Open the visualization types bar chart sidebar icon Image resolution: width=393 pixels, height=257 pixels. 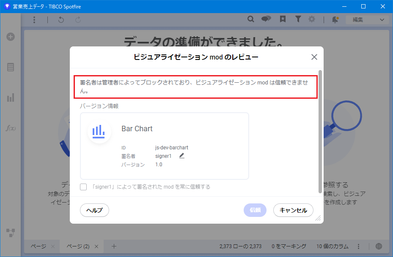[11, 98]
